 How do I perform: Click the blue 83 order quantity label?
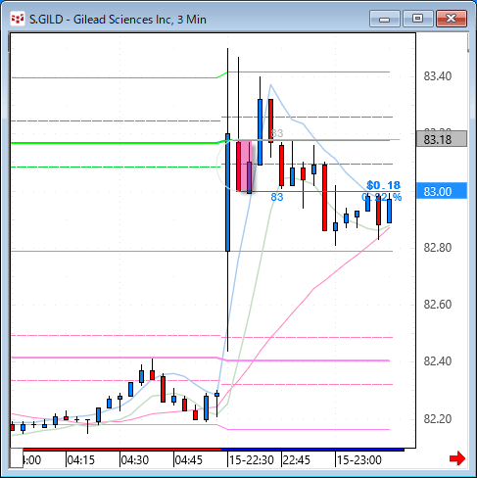pos(277,197)
